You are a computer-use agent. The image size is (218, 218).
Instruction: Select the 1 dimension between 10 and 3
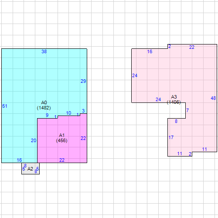click(78, 115)
